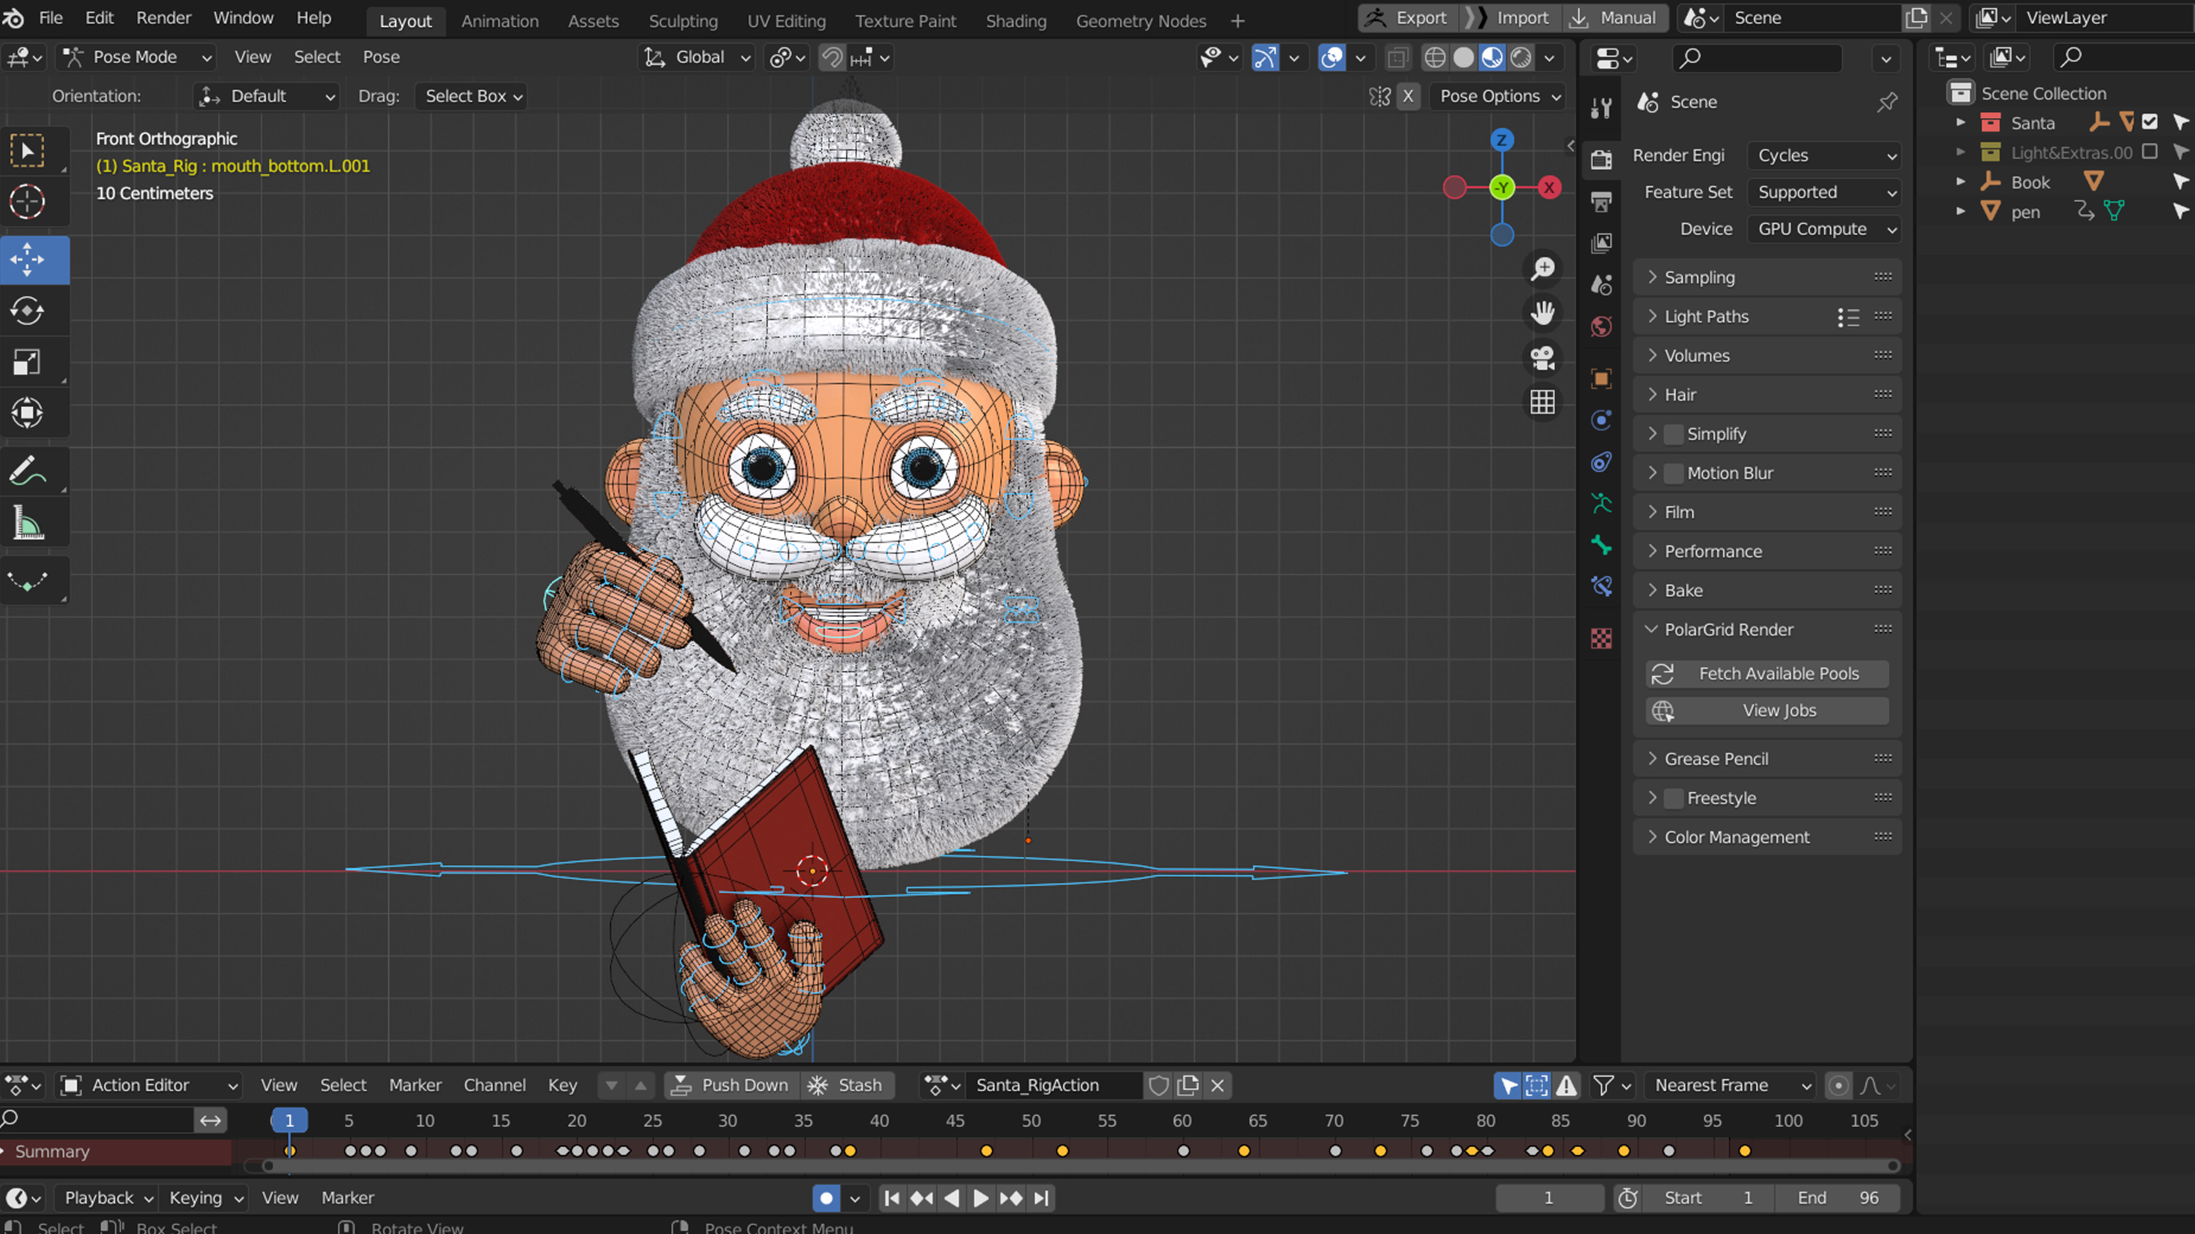Toggle X-Ray display button
This screenshot has width=2195, height=1234.
point(1397,58)
